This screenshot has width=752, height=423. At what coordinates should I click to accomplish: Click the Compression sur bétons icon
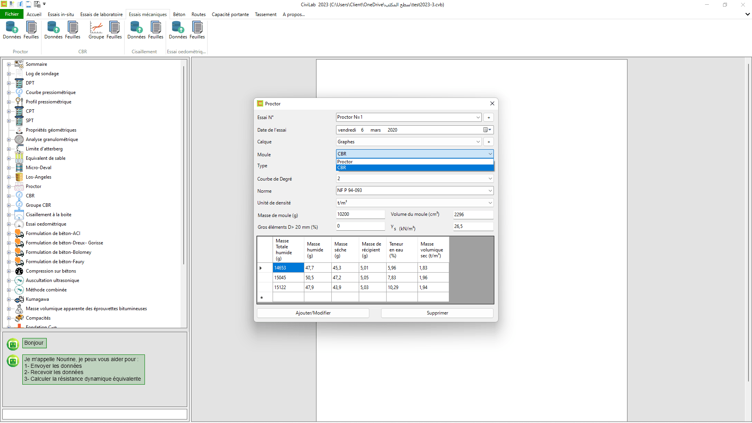tap(19, 271)
